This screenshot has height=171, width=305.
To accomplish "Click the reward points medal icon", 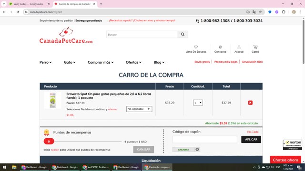I will click(x=47, y=133).
